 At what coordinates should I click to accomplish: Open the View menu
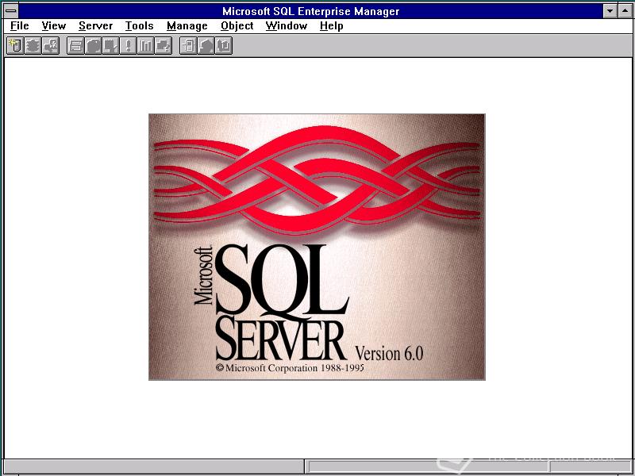pos(54,26)
